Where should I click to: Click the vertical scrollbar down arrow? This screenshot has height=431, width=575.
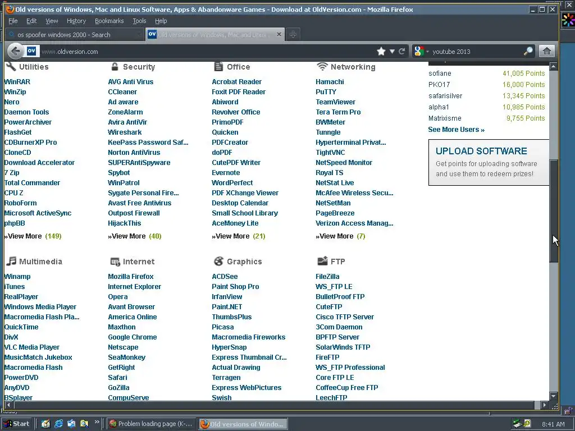[553, 396]
